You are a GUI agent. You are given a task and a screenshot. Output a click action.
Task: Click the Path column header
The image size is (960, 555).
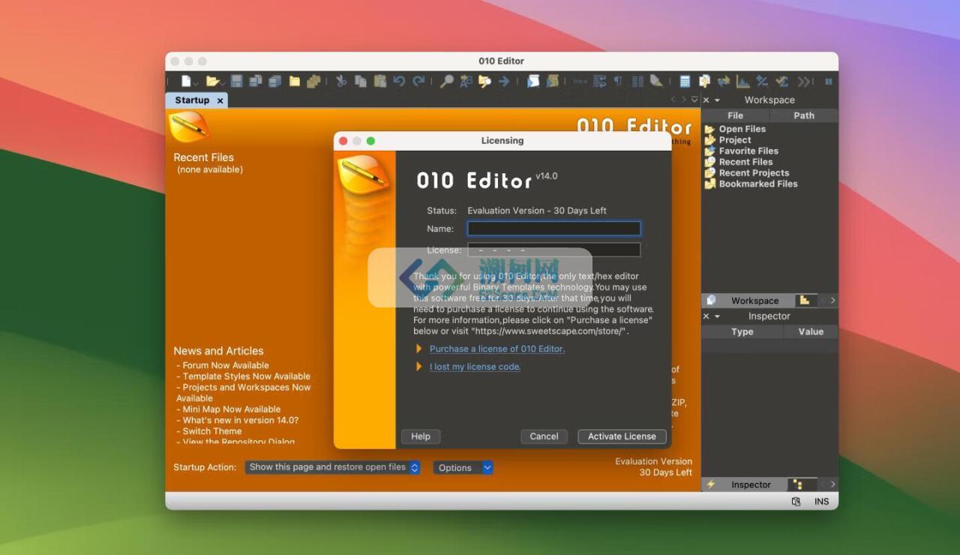click(x=804, y=115)
